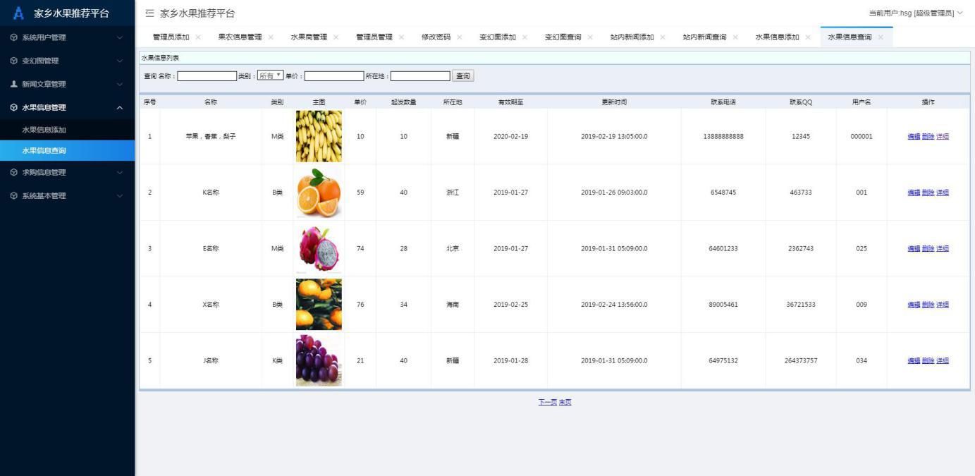Click 编辑 for the 苹果，香蕉，梨子 row

[x=914, y=136]
